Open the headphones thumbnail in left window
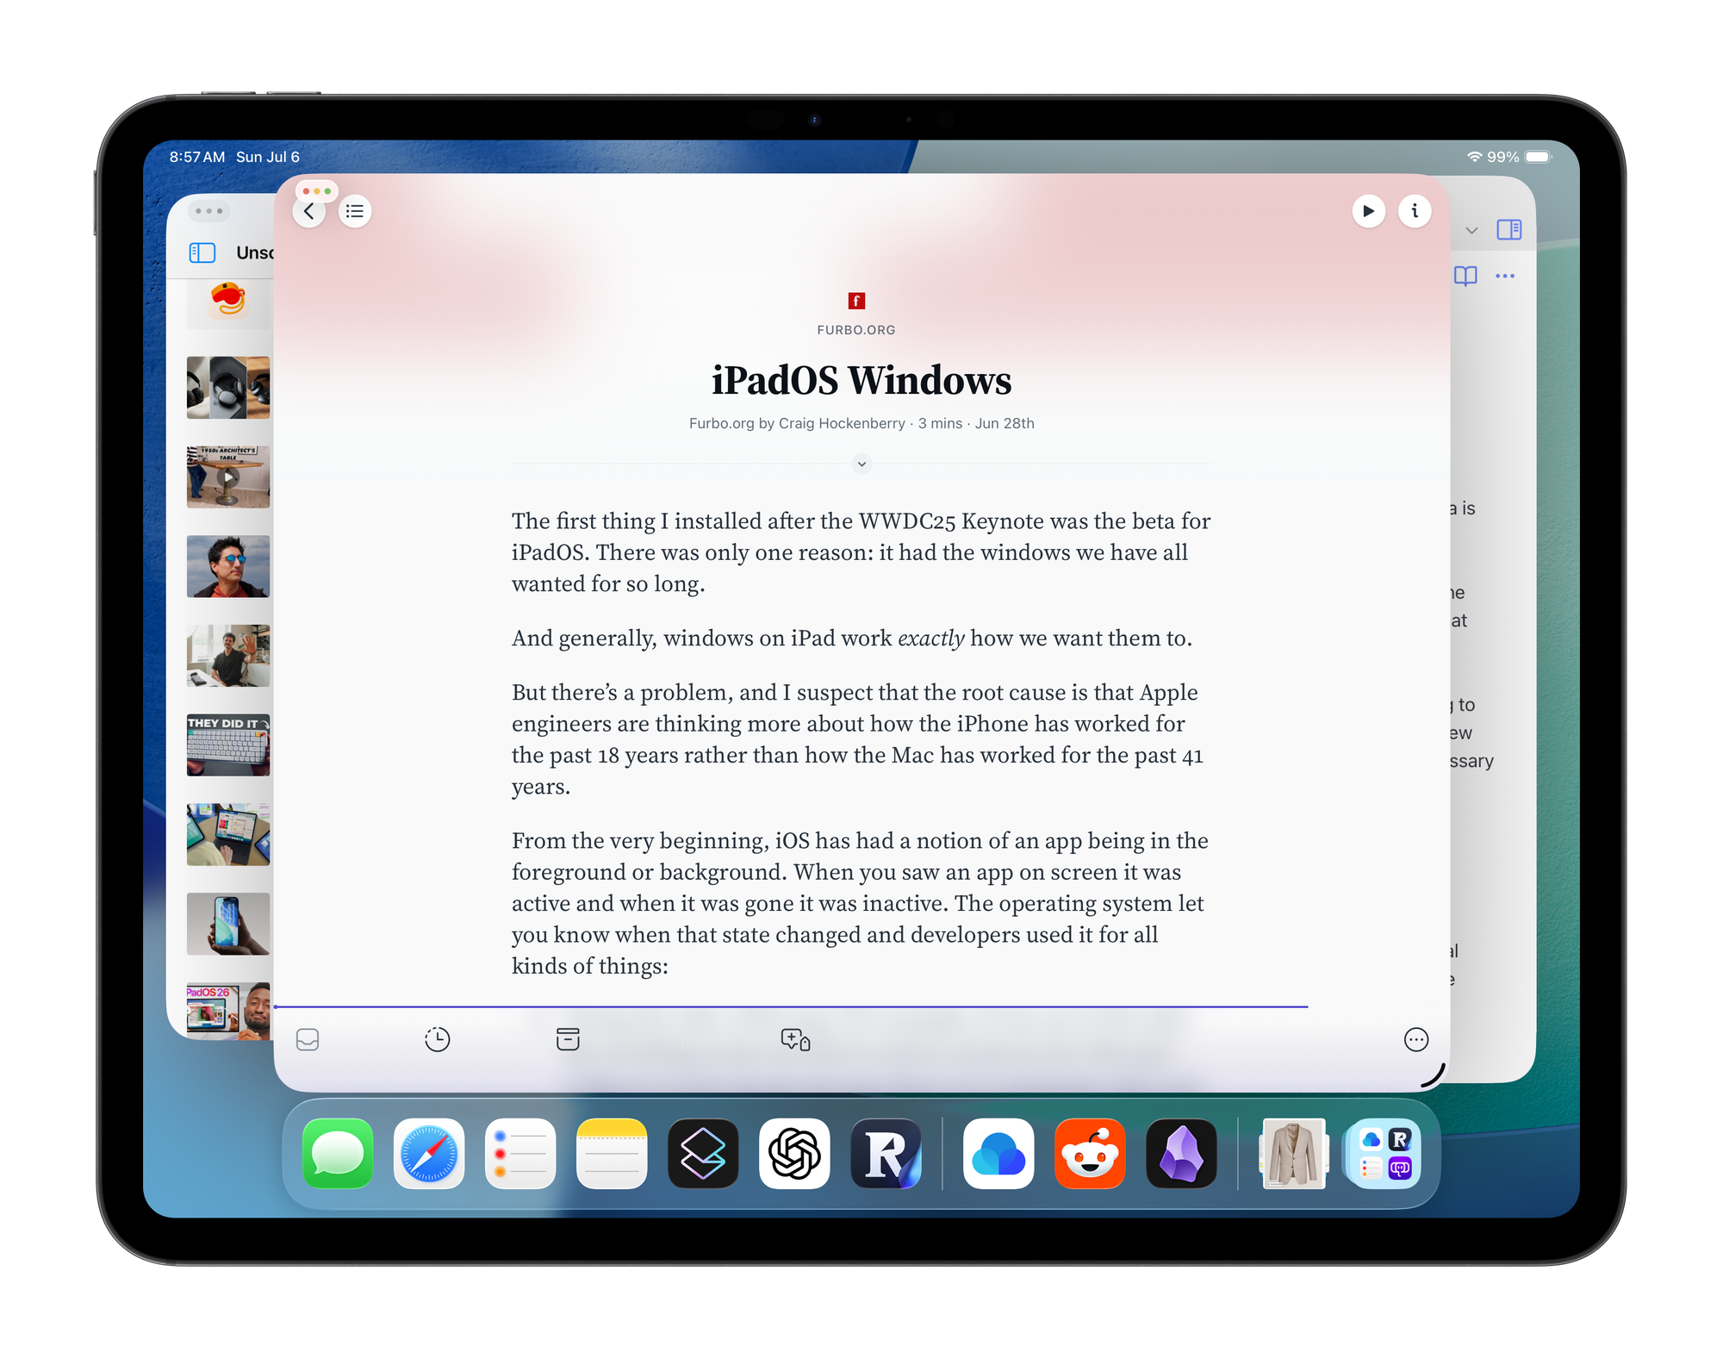This screenshot has height=1358, width=1723. pyautogui.click(x=228, y=388)
